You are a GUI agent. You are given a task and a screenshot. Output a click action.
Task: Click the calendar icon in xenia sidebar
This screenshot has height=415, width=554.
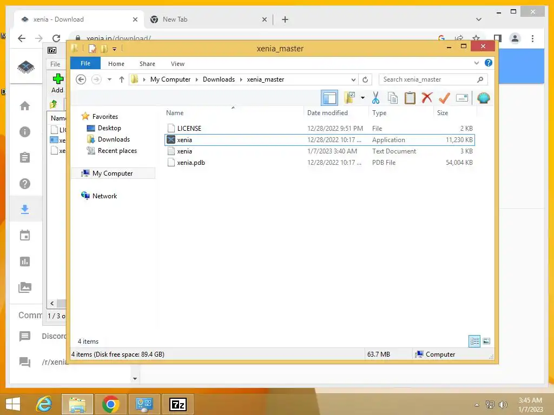[x=25, y=236]
